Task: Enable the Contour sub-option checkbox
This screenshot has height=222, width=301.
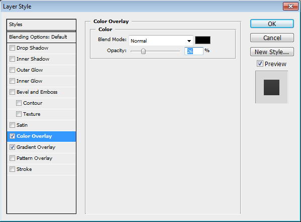Action: (x=19, y=103)
